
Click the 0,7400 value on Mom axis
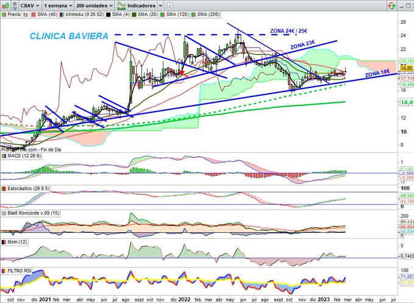[407, 256]
